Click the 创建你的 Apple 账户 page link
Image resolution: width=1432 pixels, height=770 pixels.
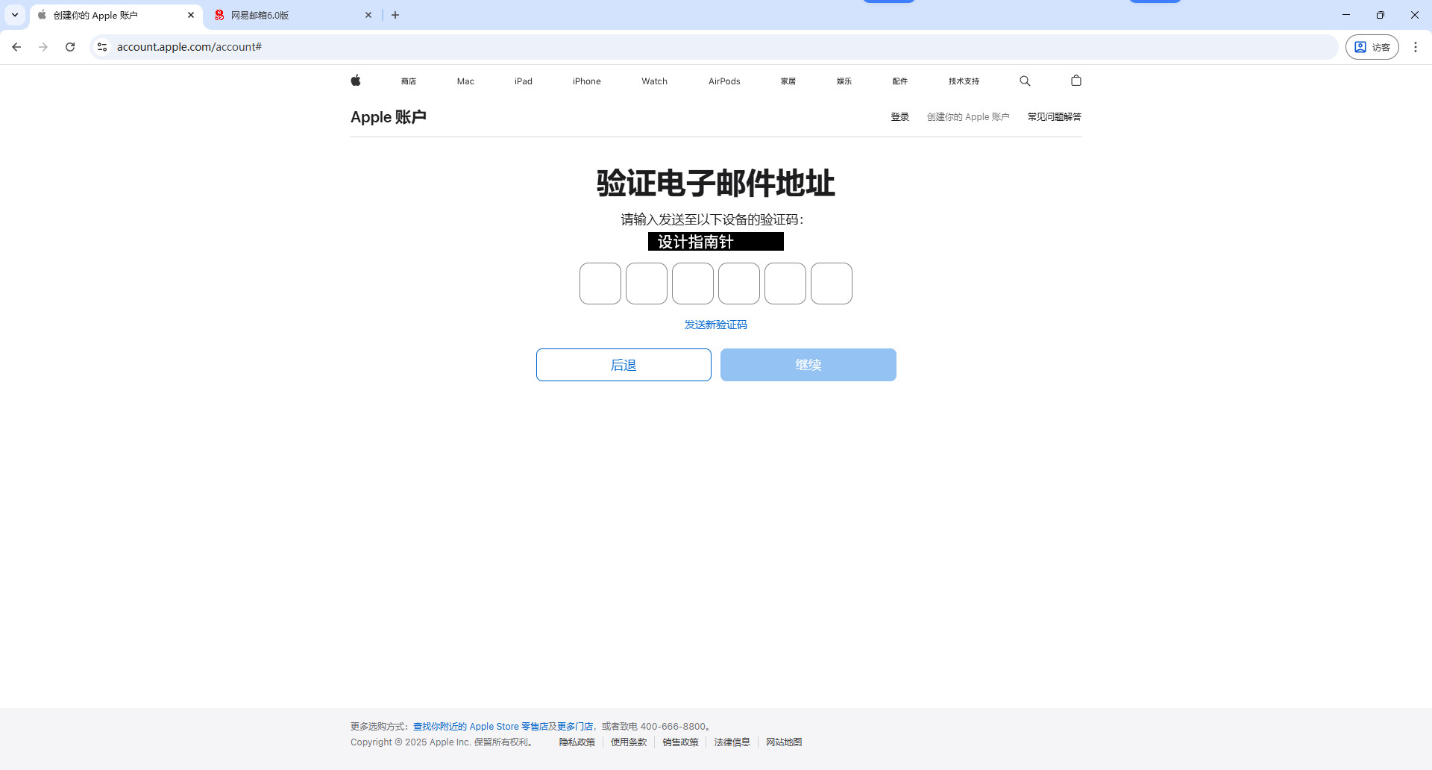968,117
